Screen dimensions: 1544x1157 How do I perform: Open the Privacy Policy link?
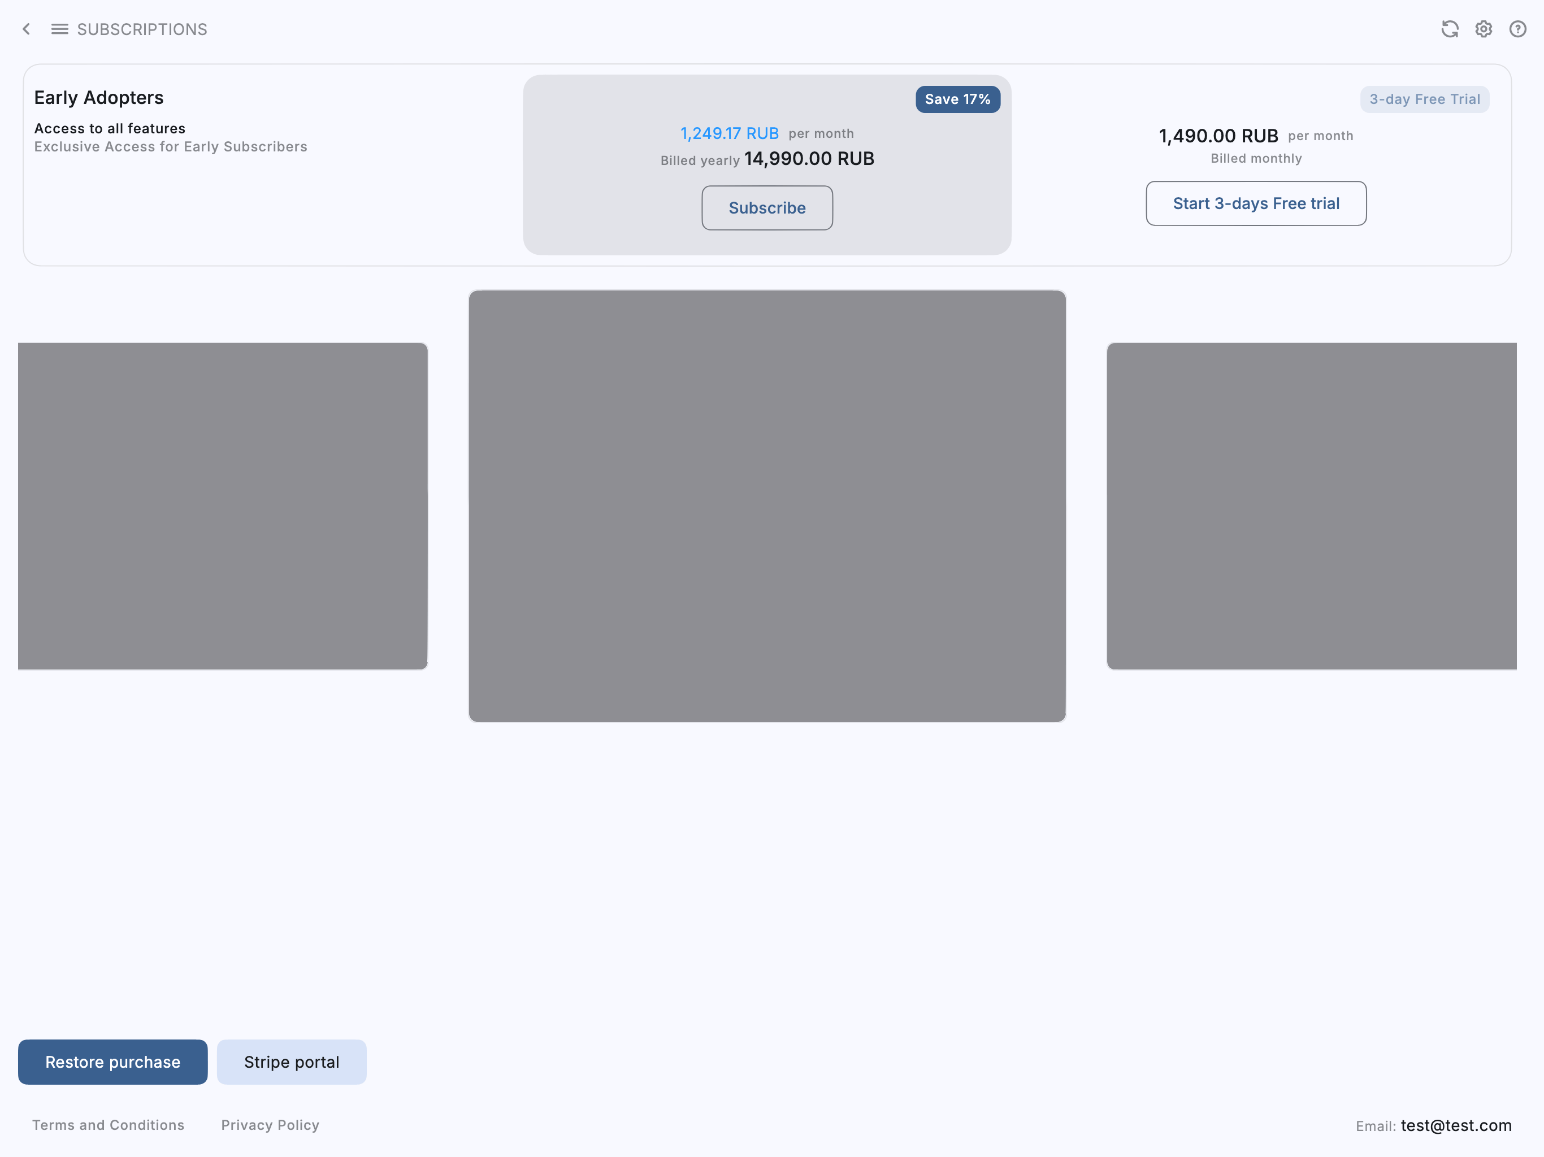pos(270,1125)
